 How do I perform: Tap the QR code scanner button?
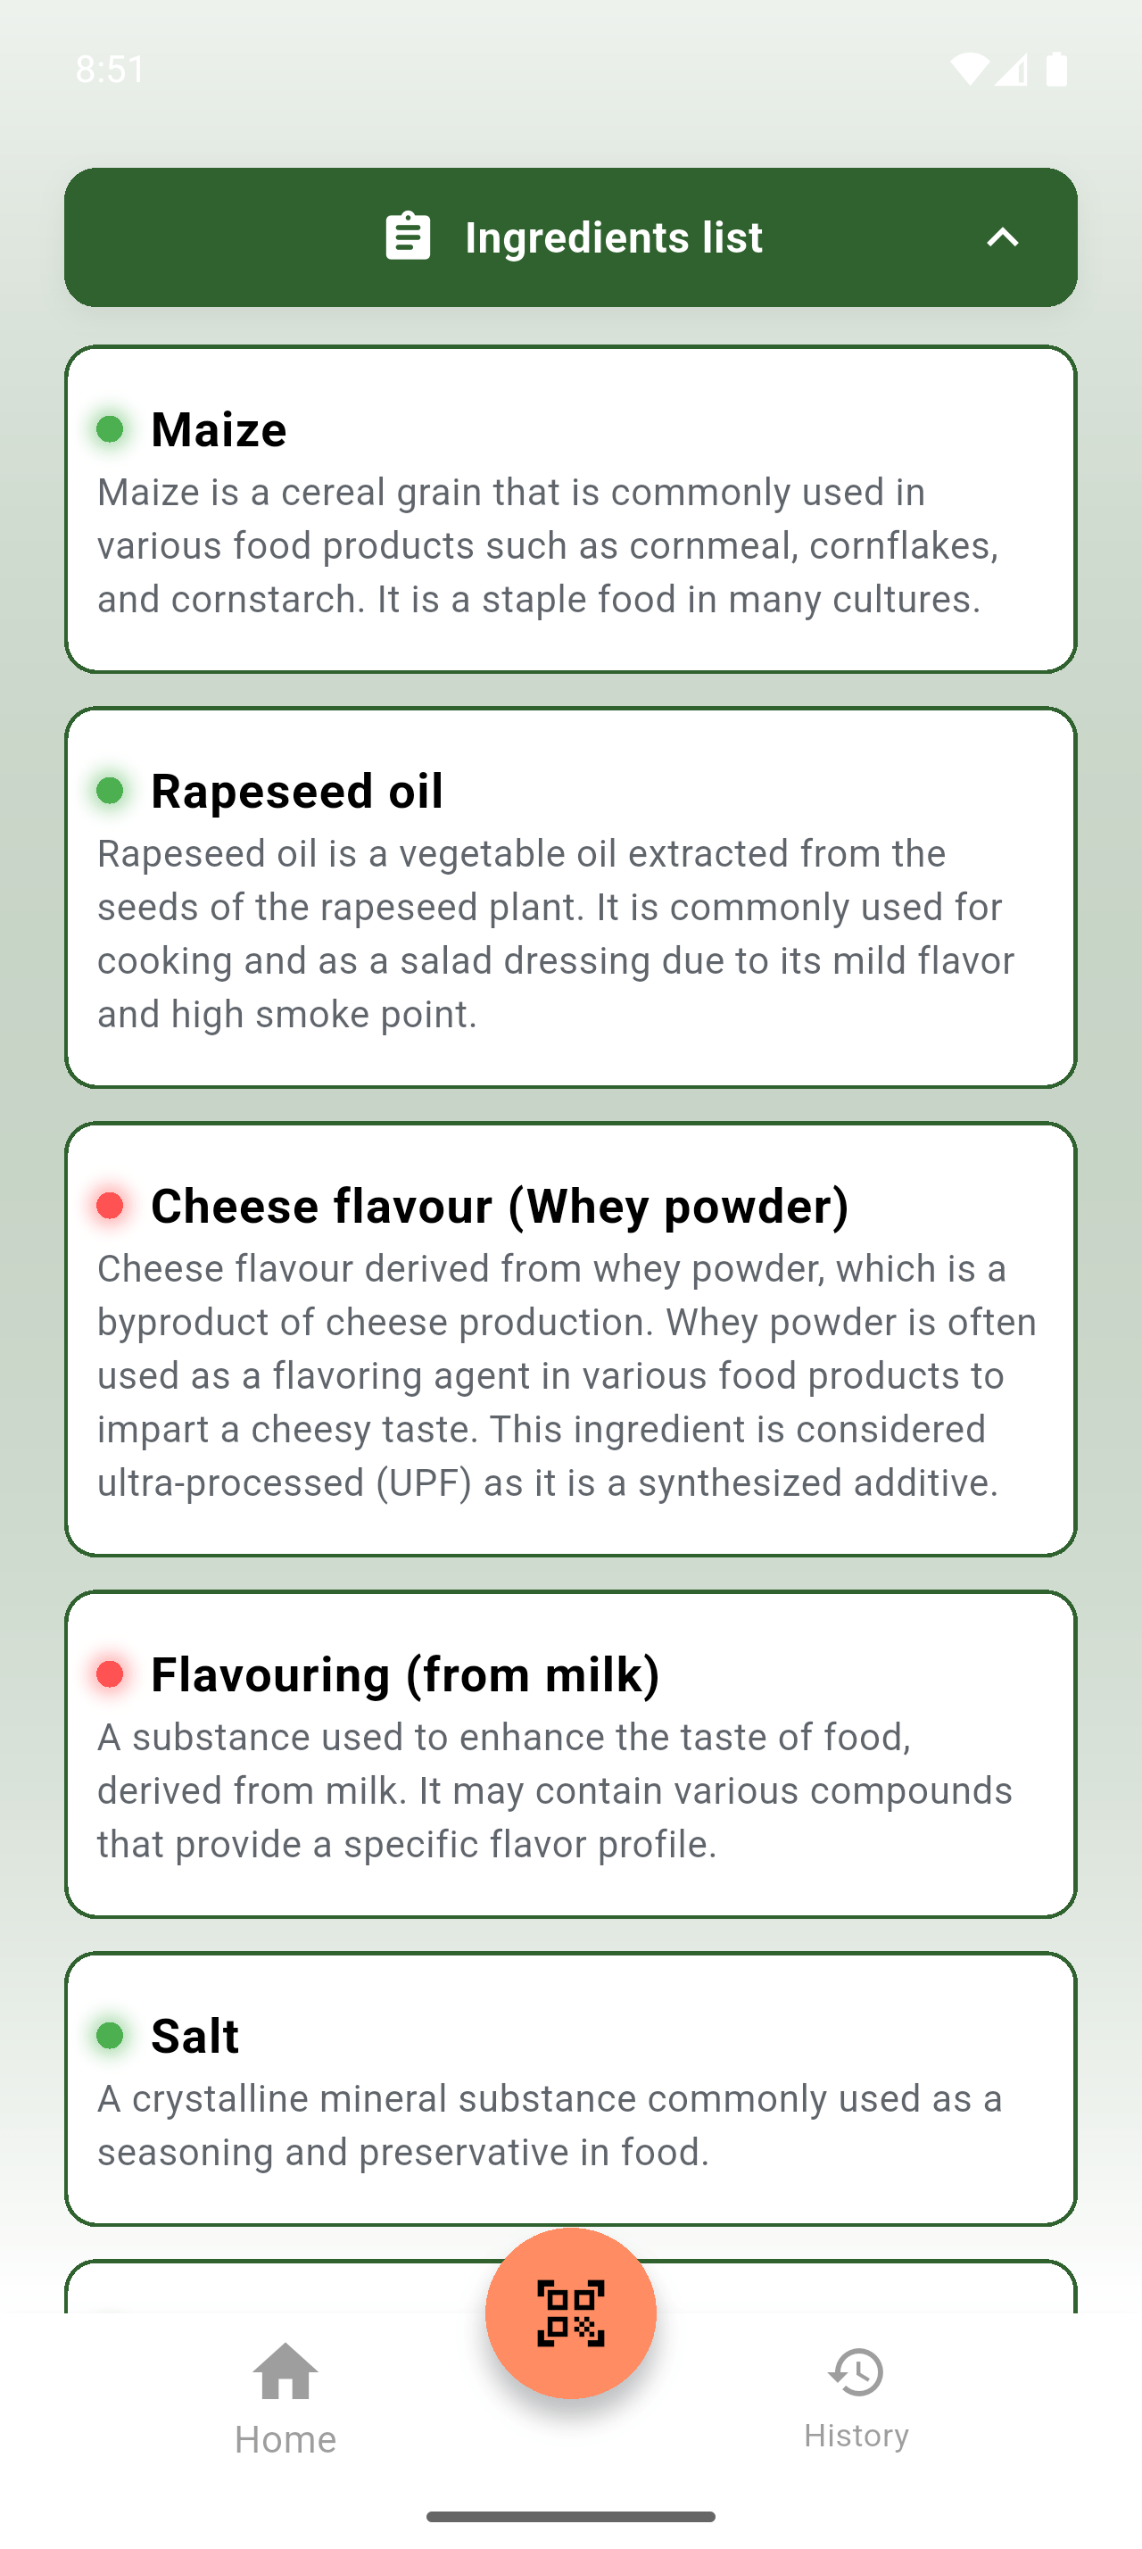pyautogui.click(x=570, y=2312)
